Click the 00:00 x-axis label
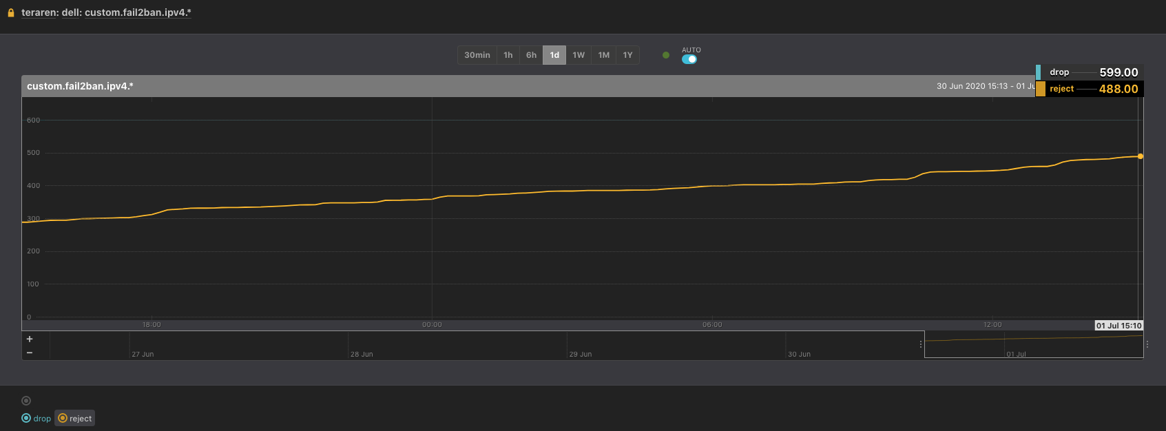The height and width of the screenshot is (431, 1166). point(432,324)
